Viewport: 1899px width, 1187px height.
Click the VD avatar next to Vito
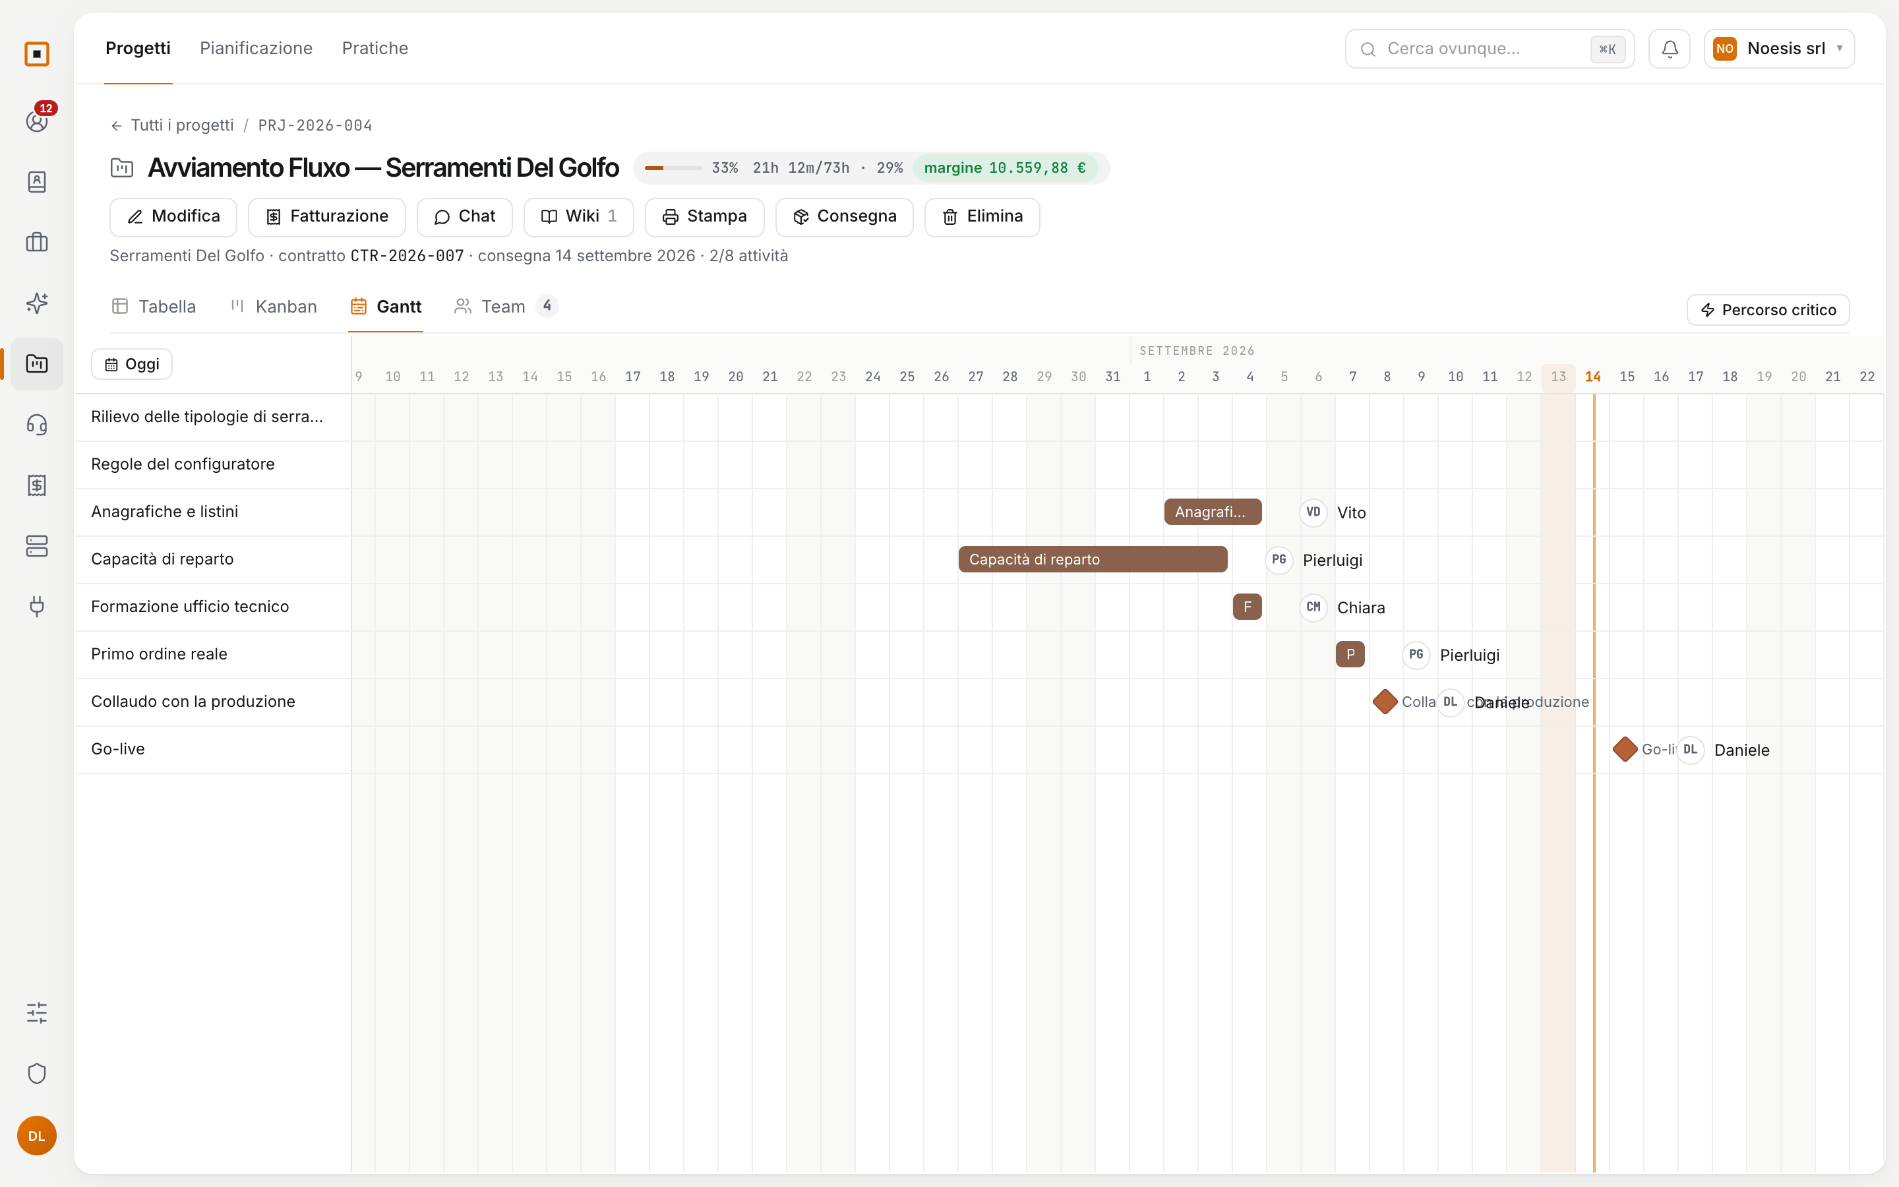[x=1313, y=512]
